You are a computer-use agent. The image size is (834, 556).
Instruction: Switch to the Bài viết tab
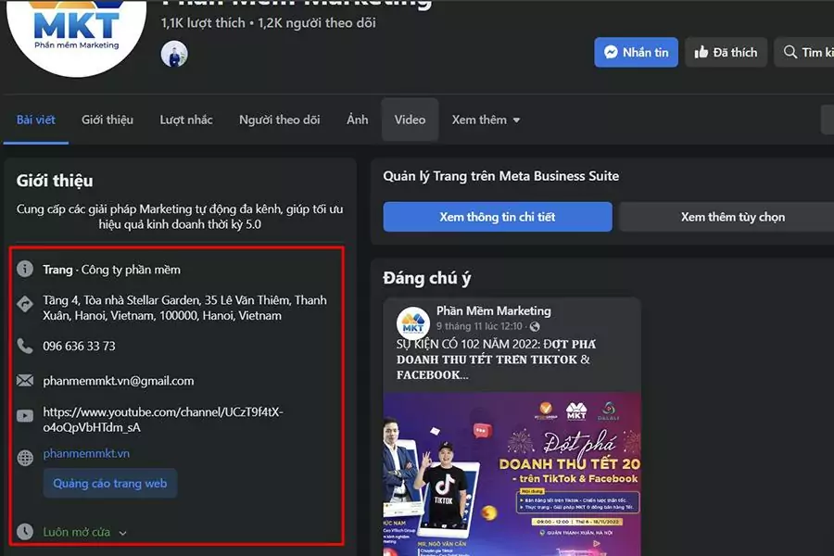pos(35,120)
